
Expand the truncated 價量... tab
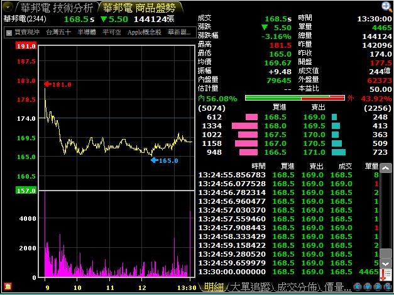337,287
